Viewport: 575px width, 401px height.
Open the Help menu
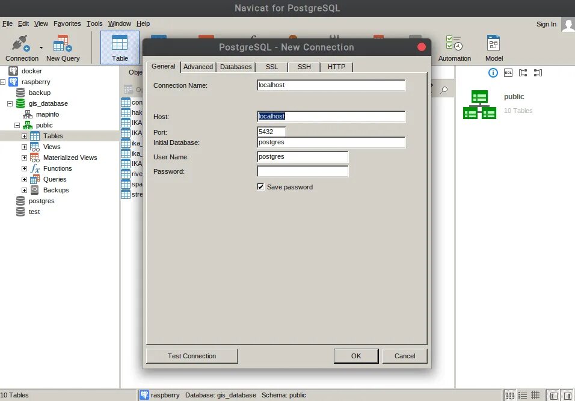coord(143,23)
